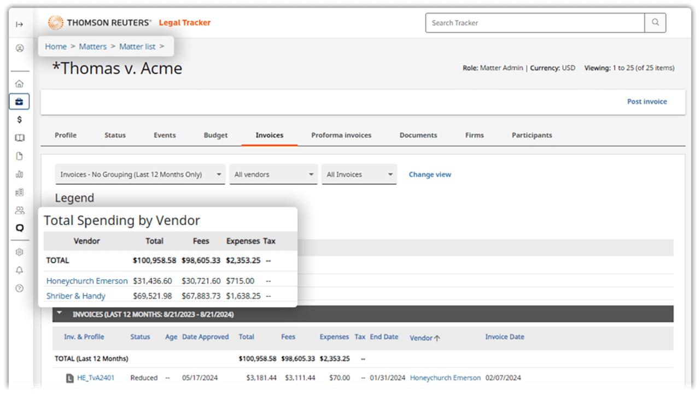Open the help question mark icon
Viewport: 700px width, 394px height.
point(20,288)
